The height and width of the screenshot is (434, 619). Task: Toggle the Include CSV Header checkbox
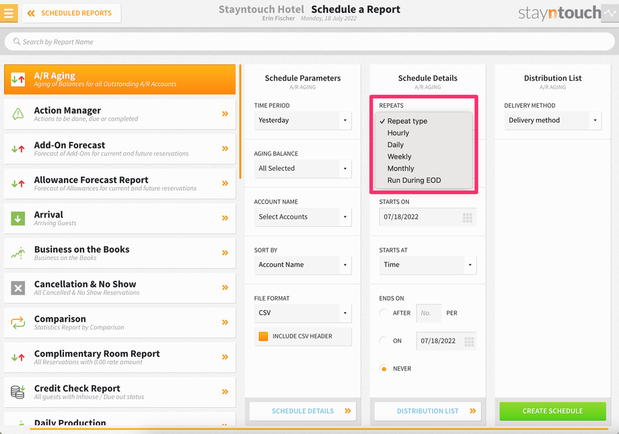tap(263, 336)
